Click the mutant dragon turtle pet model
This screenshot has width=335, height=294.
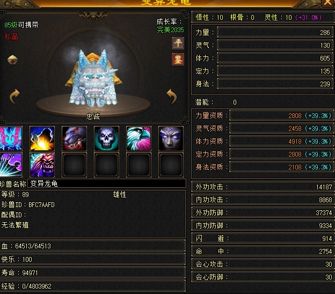pos(93,79)
